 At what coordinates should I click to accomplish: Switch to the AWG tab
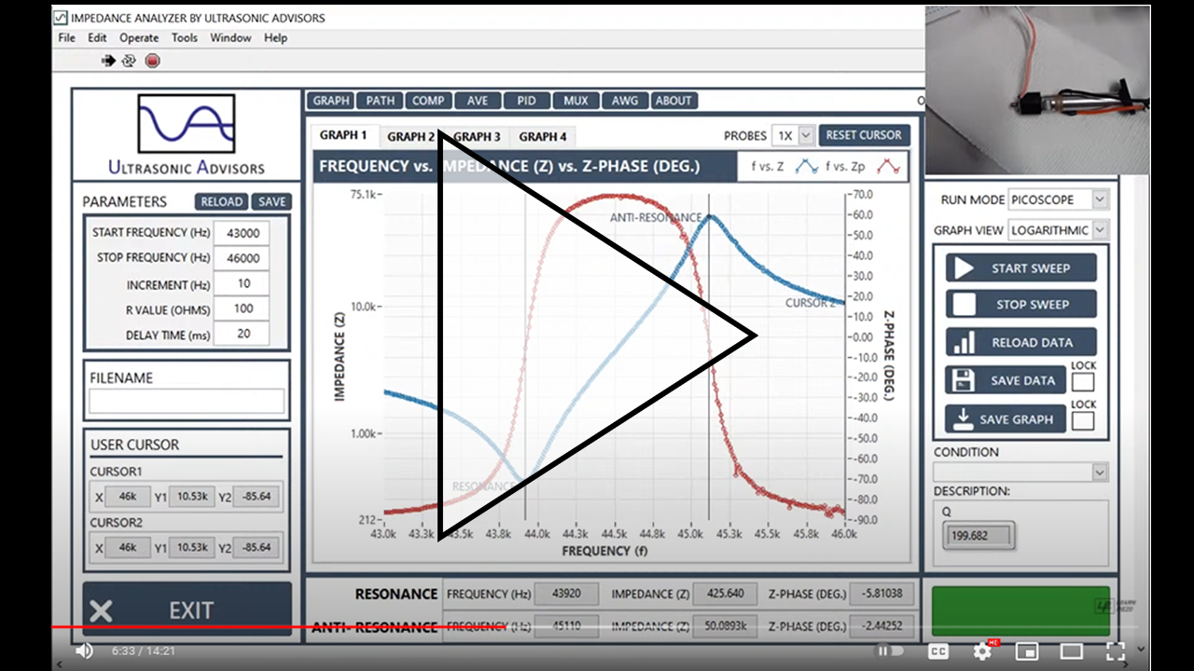coord(624,101)
